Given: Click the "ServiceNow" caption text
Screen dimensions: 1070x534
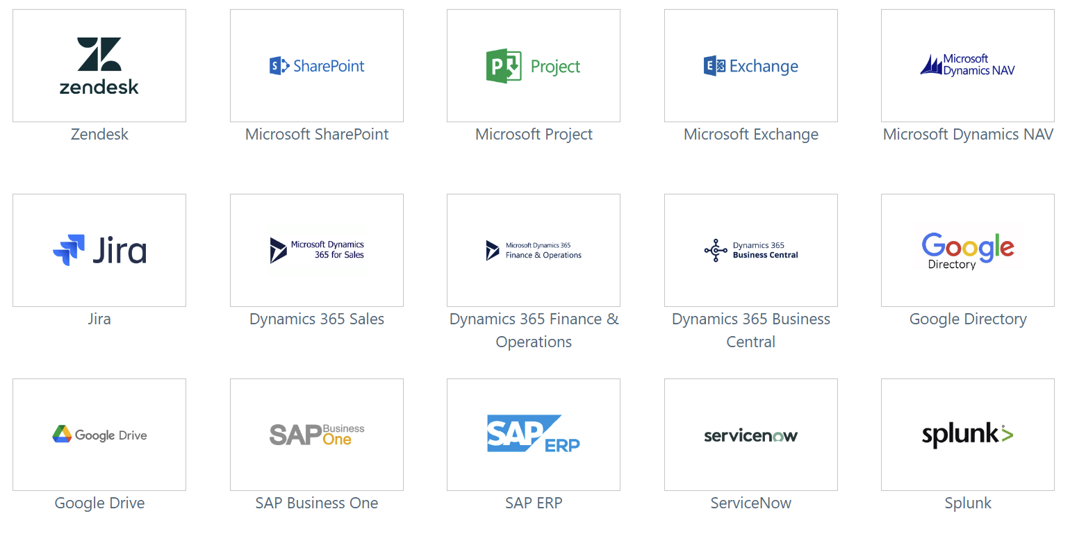Looking at the screenshot, I should (x=751, y=503).
